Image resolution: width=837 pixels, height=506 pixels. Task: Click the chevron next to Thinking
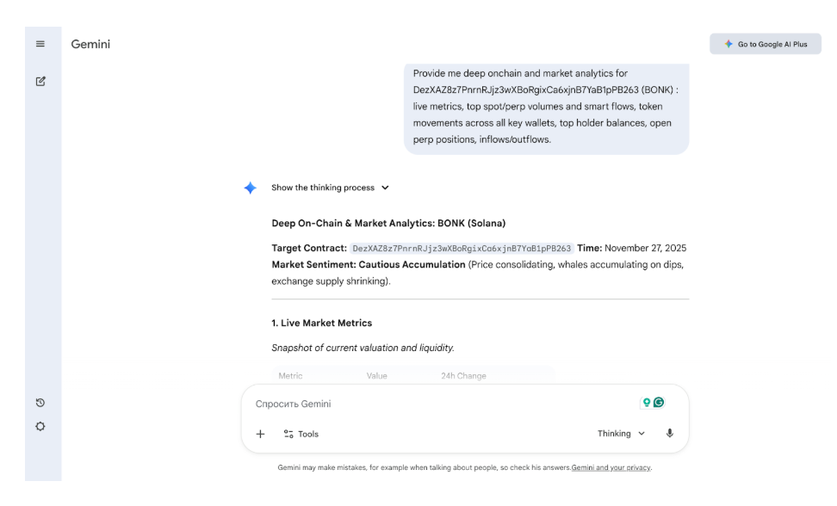(642, 434)
